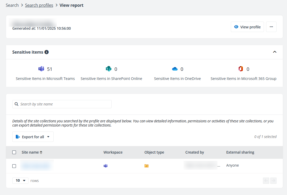Click Sensitive Items in Microsoft 365 Group label
The width and height of the screenshot is (287, 195).
click(243, 79)
